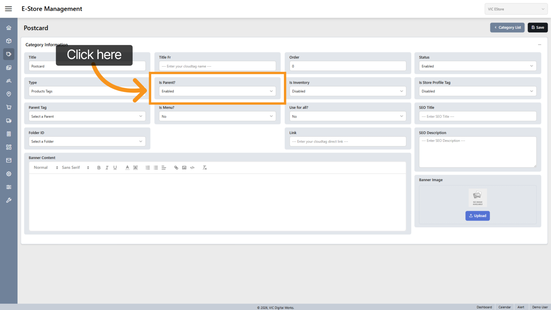Click the SEO Title input field
551x310 pixels.
click(477, 116)
